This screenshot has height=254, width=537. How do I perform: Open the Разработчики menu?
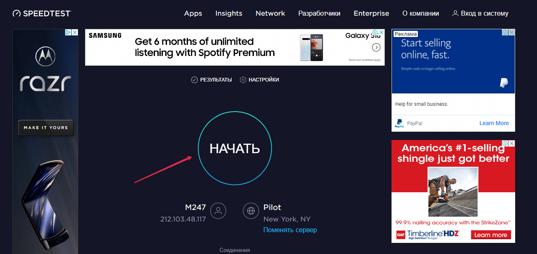click(x=319, y=13)
